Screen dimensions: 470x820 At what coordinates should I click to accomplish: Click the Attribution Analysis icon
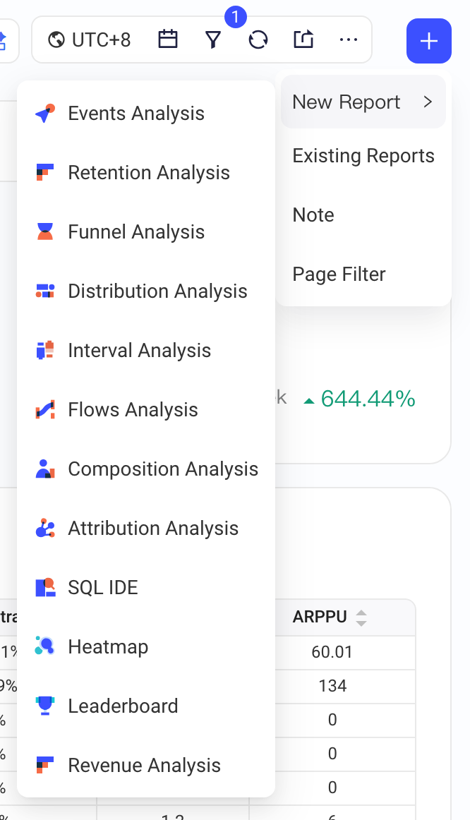(x=45, y=528)
